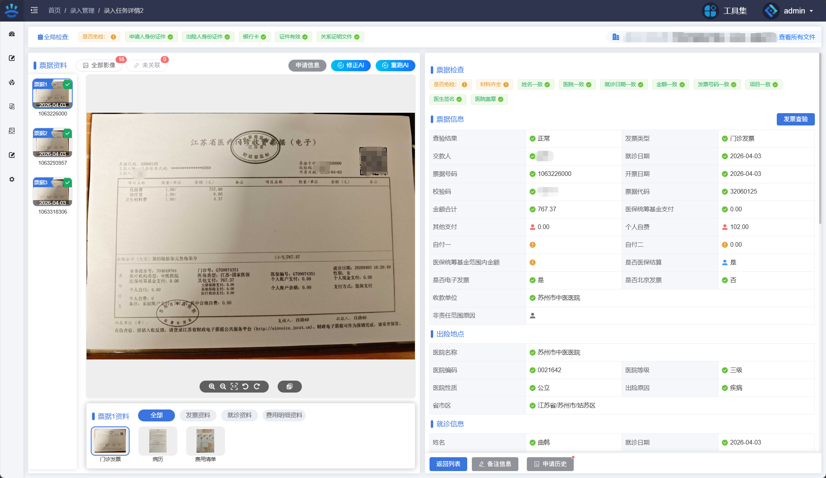Click the 银行卡 status tag

255,37
